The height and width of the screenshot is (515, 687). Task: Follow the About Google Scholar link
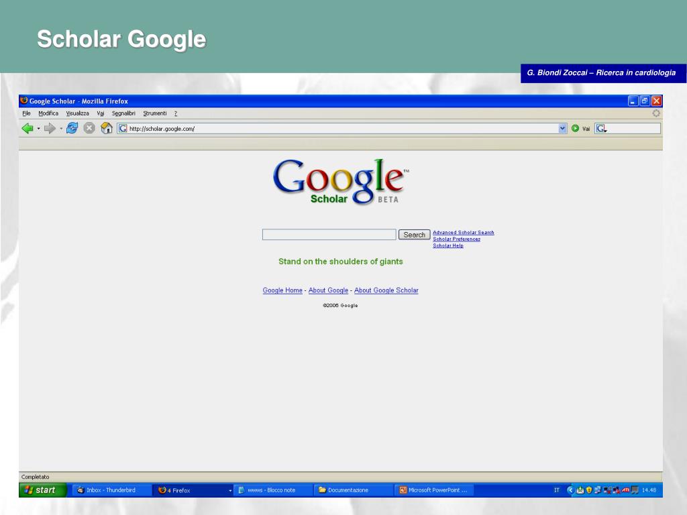click(x=386, y=290)
